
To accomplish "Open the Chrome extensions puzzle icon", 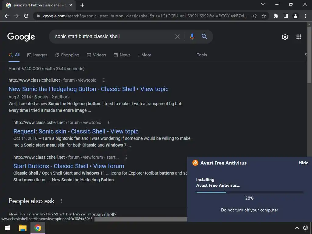I will point(276,16).
